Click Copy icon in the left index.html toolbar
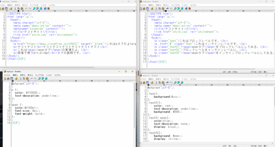Image resolution: width=275 pixels, height=147 pixels. [x=19, y=8]
